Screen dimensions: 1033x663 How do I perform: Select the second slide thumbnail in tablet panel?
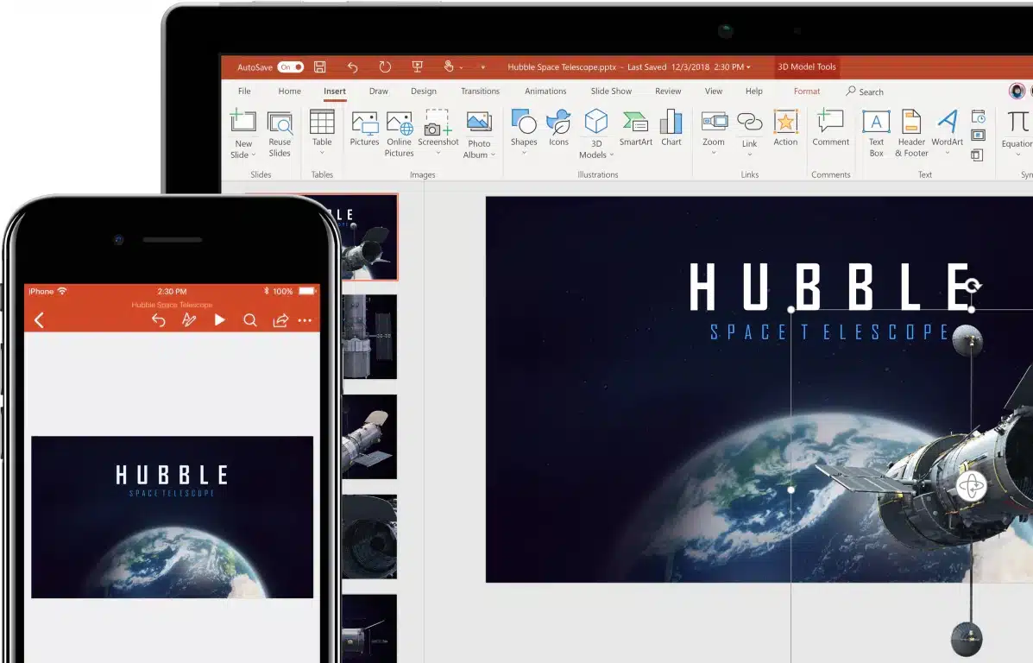coord(369,337)
